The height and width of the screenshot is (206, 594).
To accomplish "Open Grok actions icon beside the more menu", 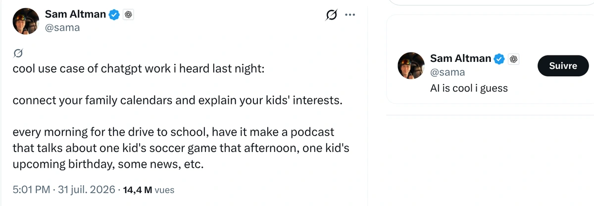I will [331, 15].
